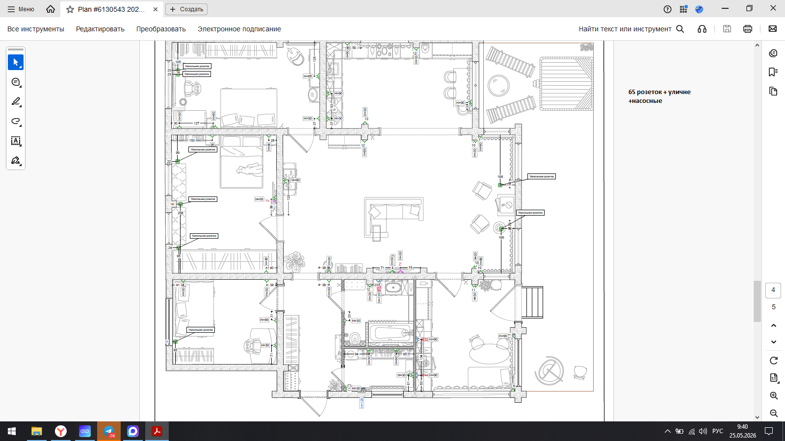Show hidden tray icons chevron
Viewport: 785px width, 441px height.
point(667,431)
